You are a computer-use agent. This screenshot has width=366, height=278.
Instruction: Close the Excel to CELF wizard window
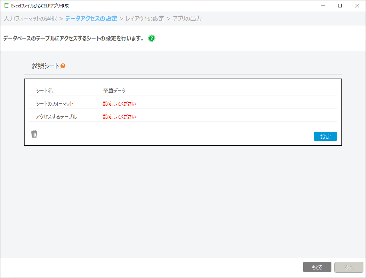point(357,6)
